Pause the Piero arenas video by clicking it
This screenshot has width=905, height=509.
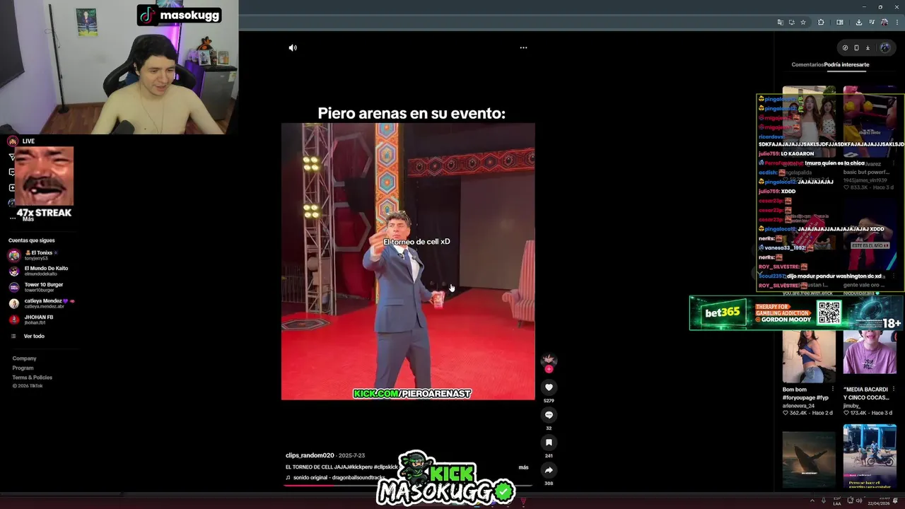[408, 262]
